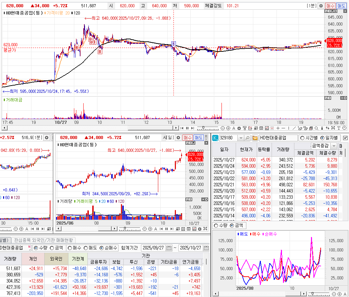Open the stock code 329180 dropdown
Image resolution: width=349 pixels, height=297 pixels.
pyautogui.click(x=240, y=138)
